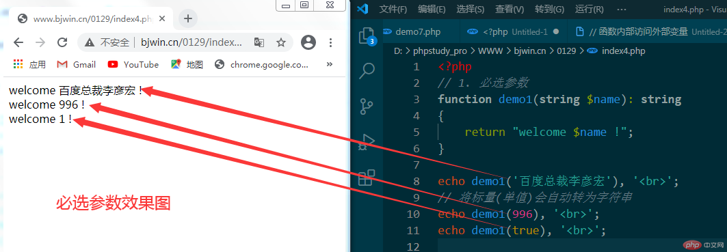Open the 编辑(E) menu
The height and width of the screenshot is (252, 727).
pos(432,10)
